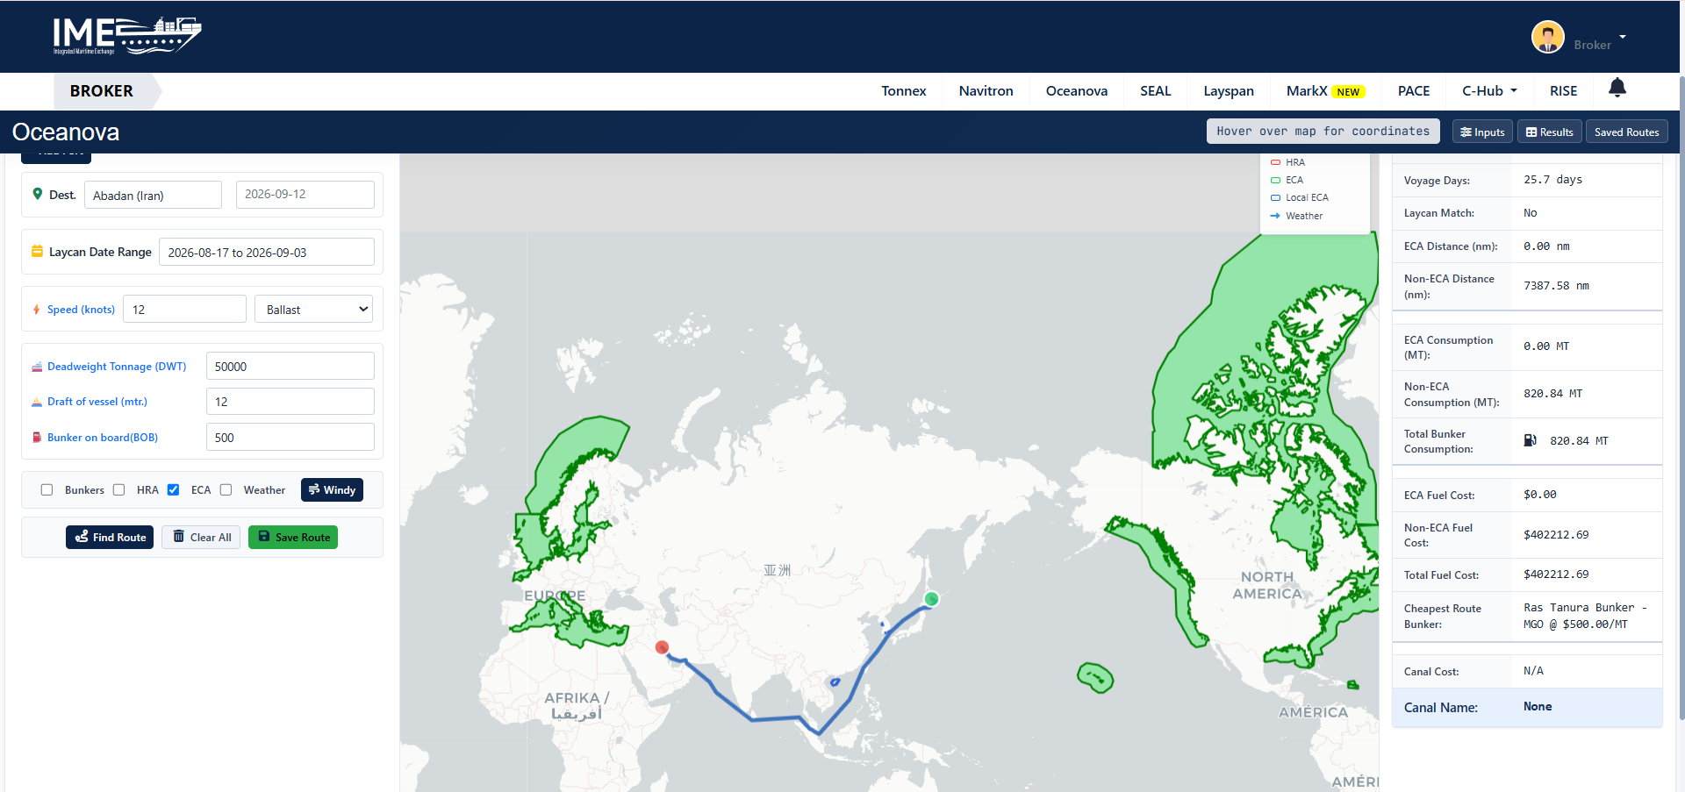Click the Laycan Date Range field
1685x792 pixels.
267,252
